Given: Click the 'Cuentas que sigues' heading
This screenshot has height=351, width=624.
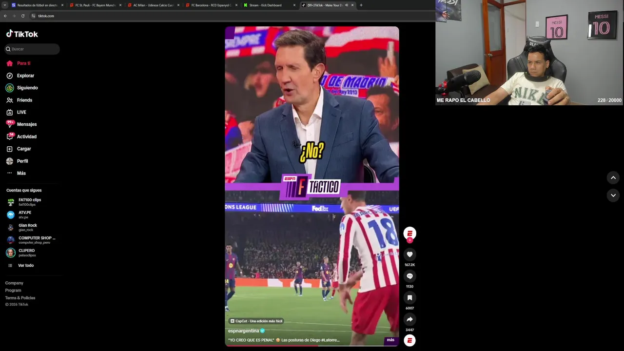Looking at the screenshot, I should point(24,191).
